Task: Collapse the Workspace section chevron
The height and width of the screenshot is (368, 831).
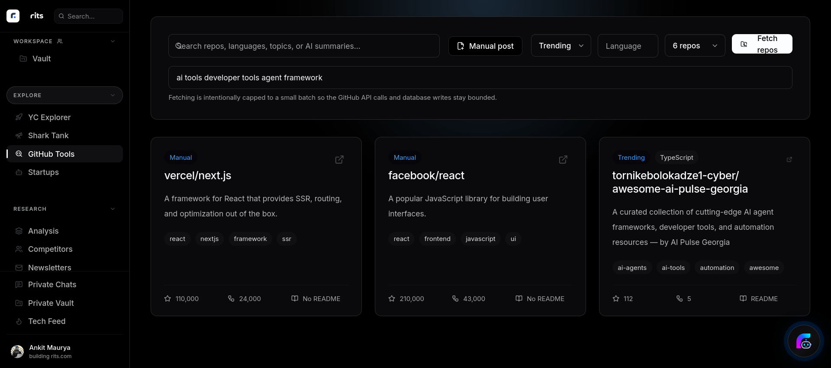Action: 113,41
